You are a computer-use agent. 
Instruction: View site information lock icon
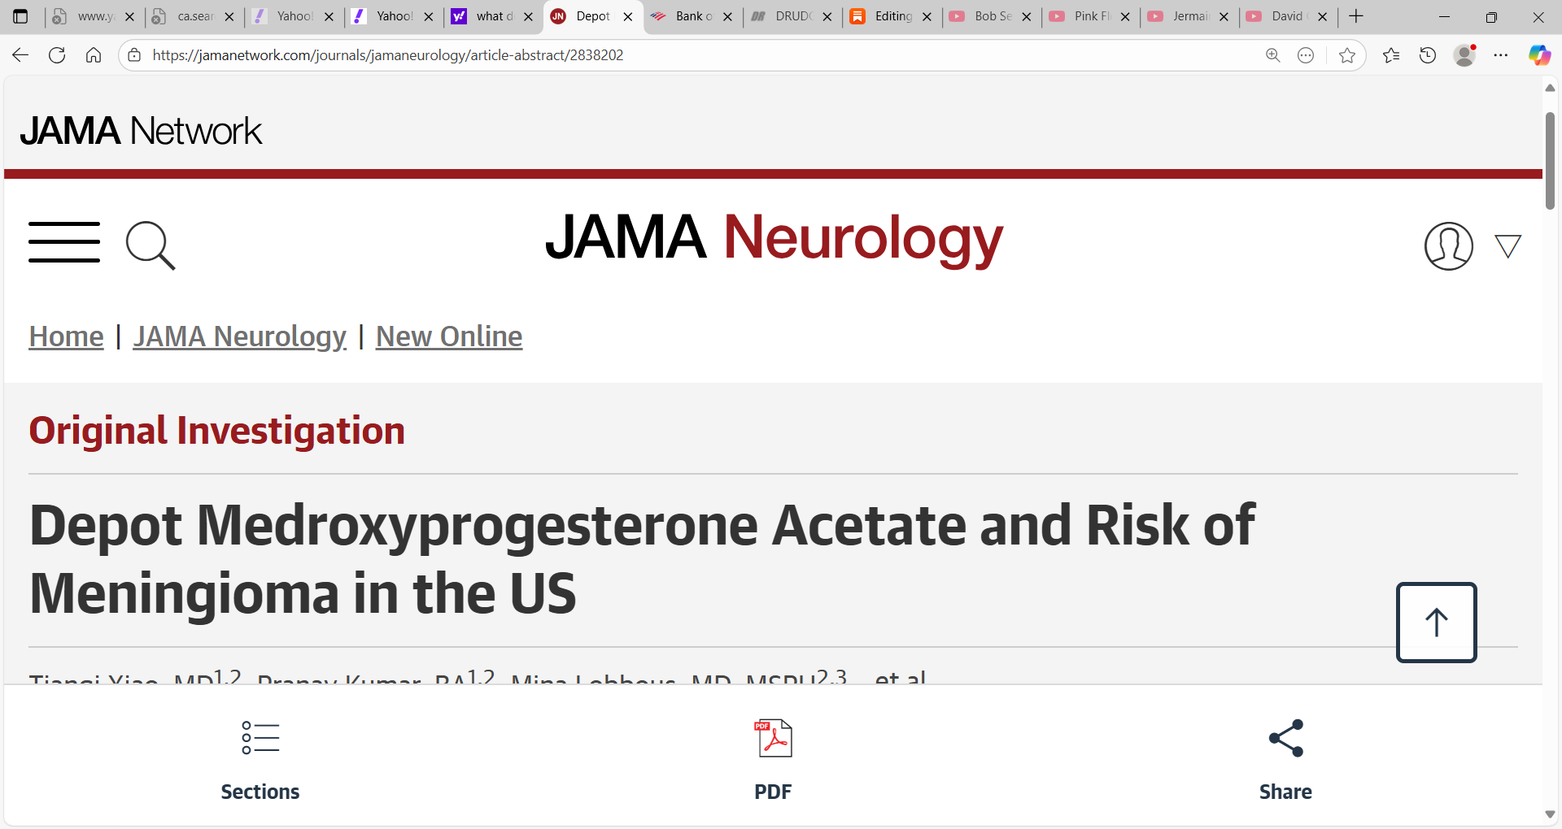pos(134,55)
